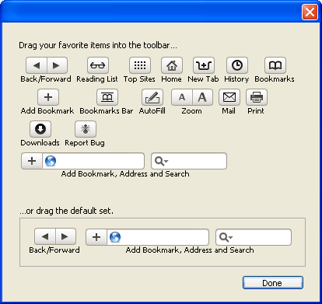This screenshot has width=322, height=304.
Task: Click the Print printer icon
Action: point(257,97)
